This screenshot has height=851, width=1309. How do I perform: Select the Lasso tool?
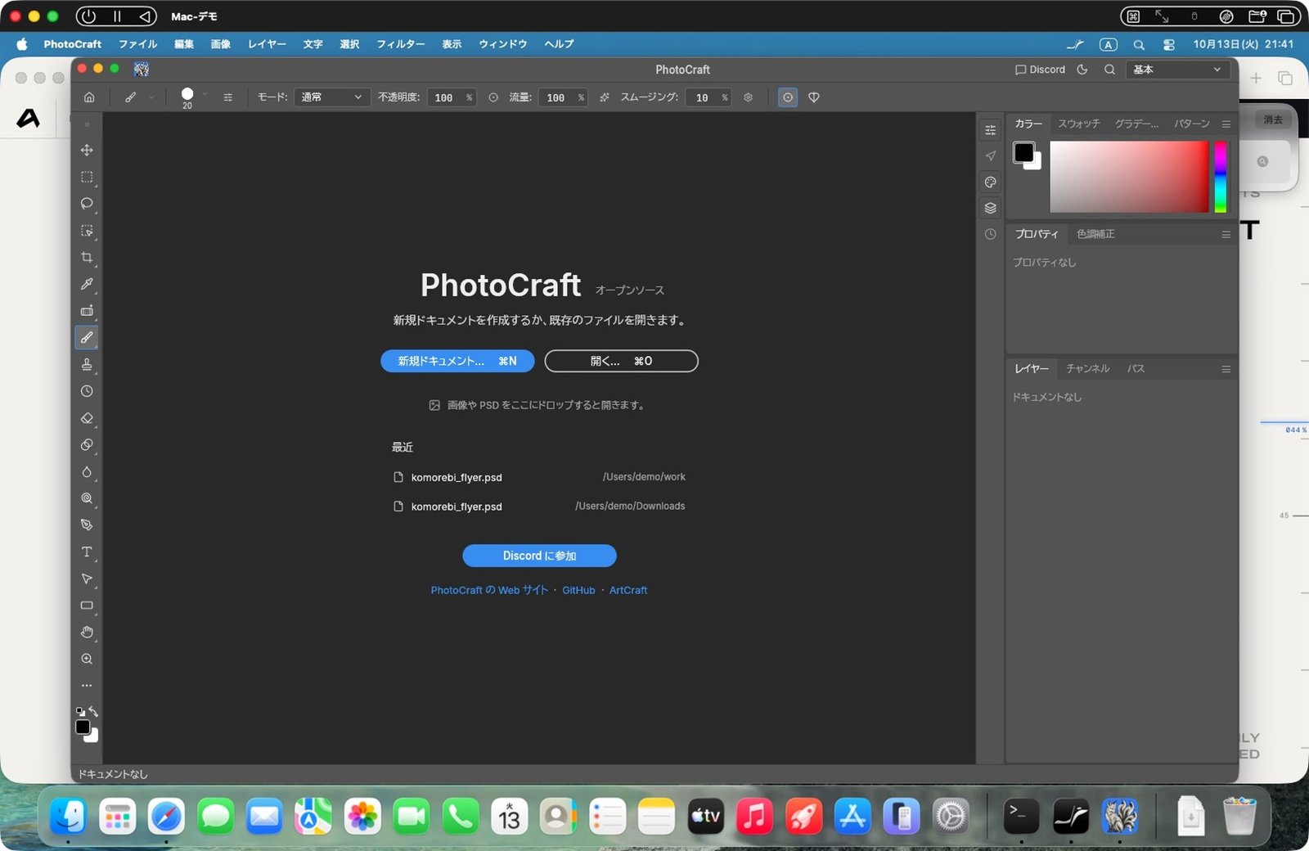(87, 204)
